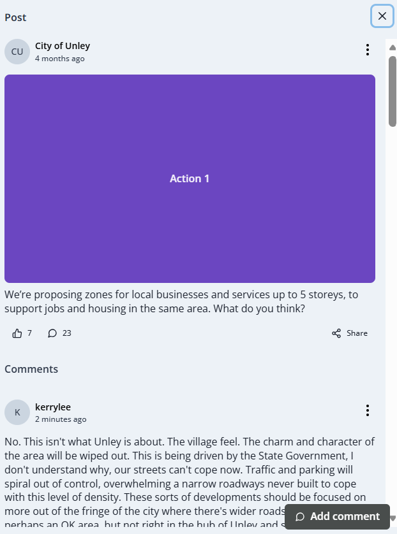Close the Post panel
Viewport: 397px width, 534px height.
pos(382,16)
